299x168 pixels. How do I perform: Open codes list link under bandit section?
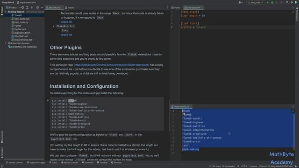pos(66,22)
